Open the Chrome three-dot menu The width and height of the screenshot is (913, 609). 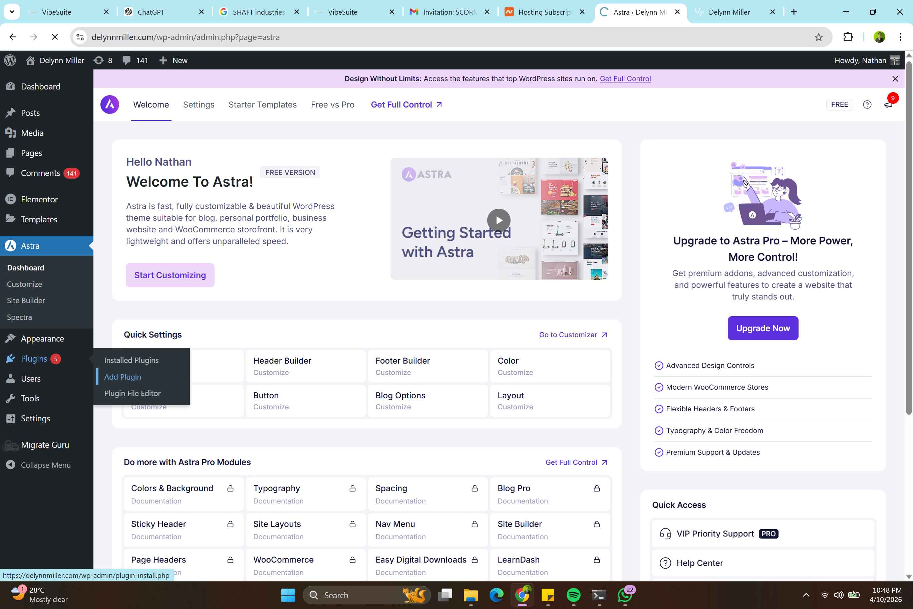coord(900,37)
